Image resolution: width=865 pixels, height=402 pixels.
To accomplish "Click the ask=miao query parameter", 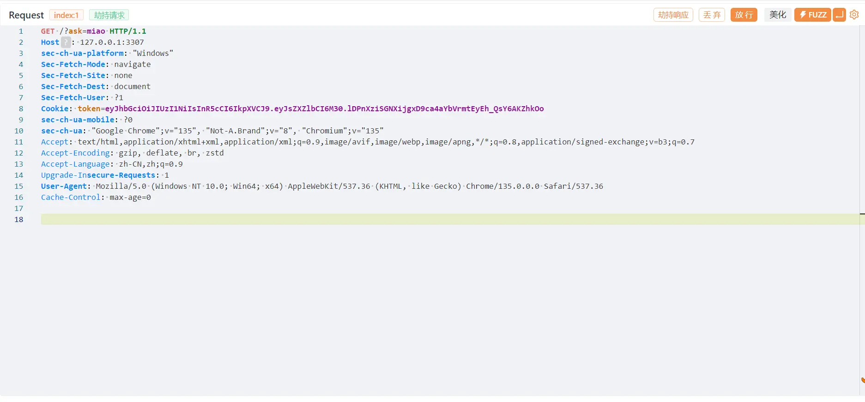I will [87, 31].
